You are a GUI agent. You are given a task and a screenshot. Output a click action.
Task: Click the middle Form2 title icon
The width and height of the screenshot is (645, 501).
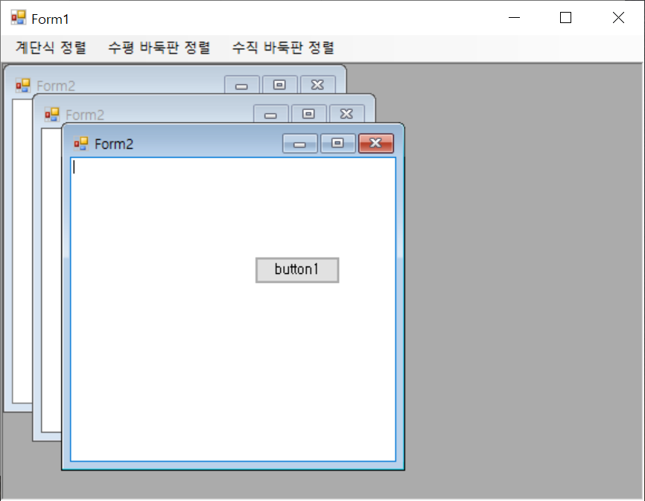point(52,115)
